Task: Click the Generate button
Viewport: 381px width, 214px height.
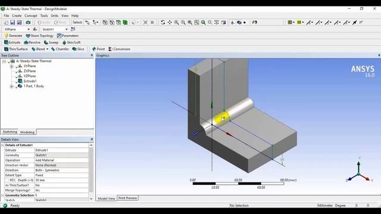Action: click(13, 36)
